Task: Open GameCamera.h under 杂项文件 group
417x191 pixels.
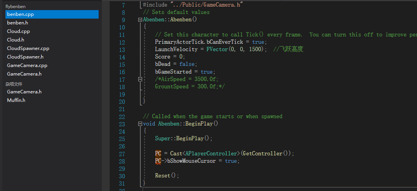Action: 24,91
